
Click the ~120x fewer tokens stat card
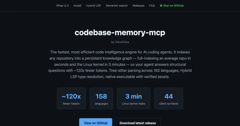(x=71, y=98)
